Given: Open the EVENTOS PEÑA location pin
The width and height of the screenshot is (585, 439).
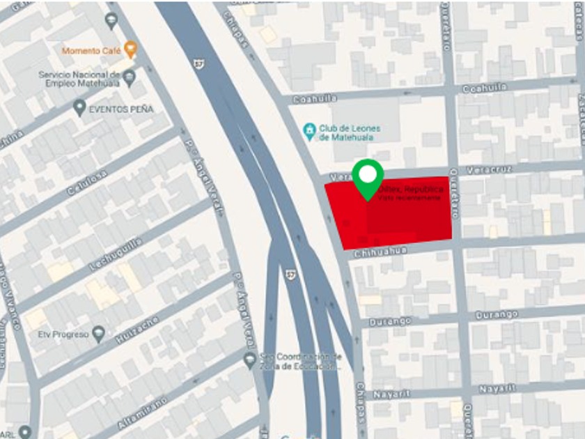Looking at the screenshot, I should coord(79,108).
